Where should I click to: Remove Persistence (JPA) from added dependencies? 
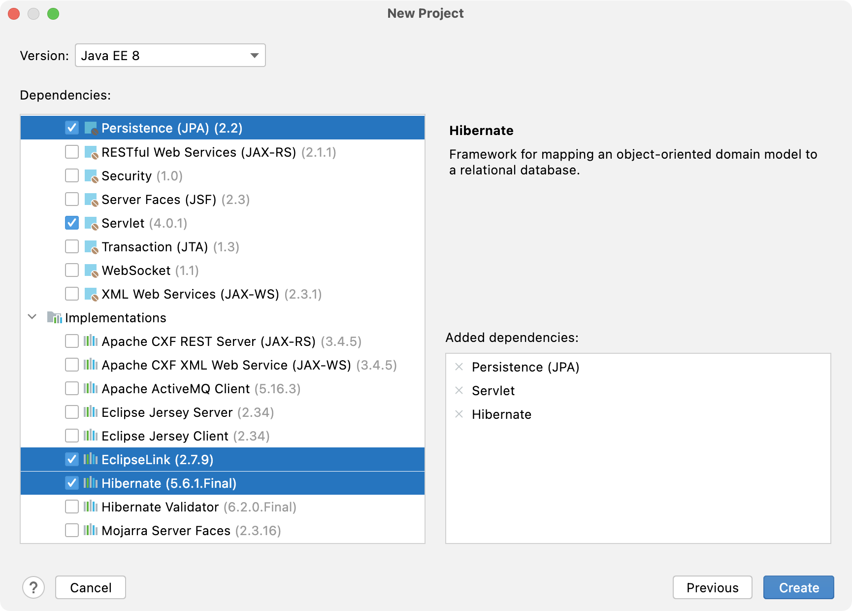tap(459, 367)
